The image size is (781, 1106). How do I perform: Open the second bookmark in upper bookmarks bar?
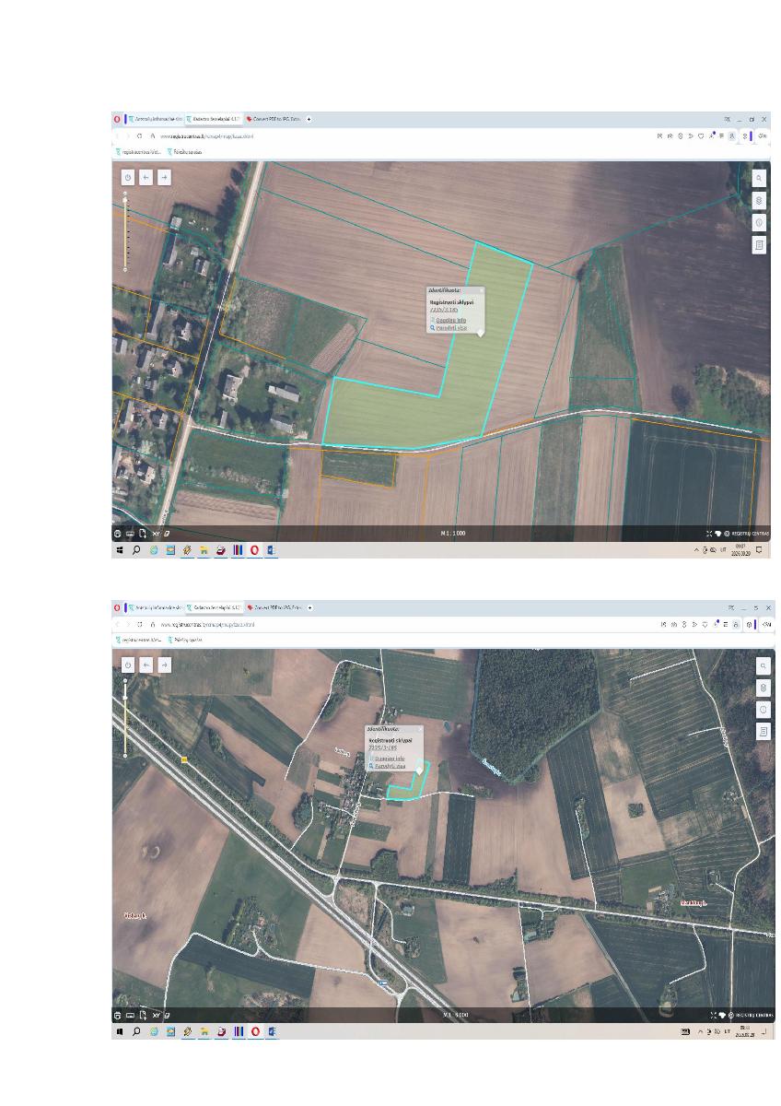pyautogui.click(x=187, y=151)
